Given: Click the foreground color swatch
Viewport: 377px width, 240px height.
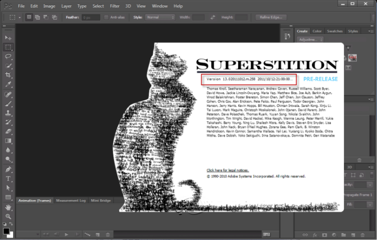Looking at the screenshot, I should pos(6,231).
